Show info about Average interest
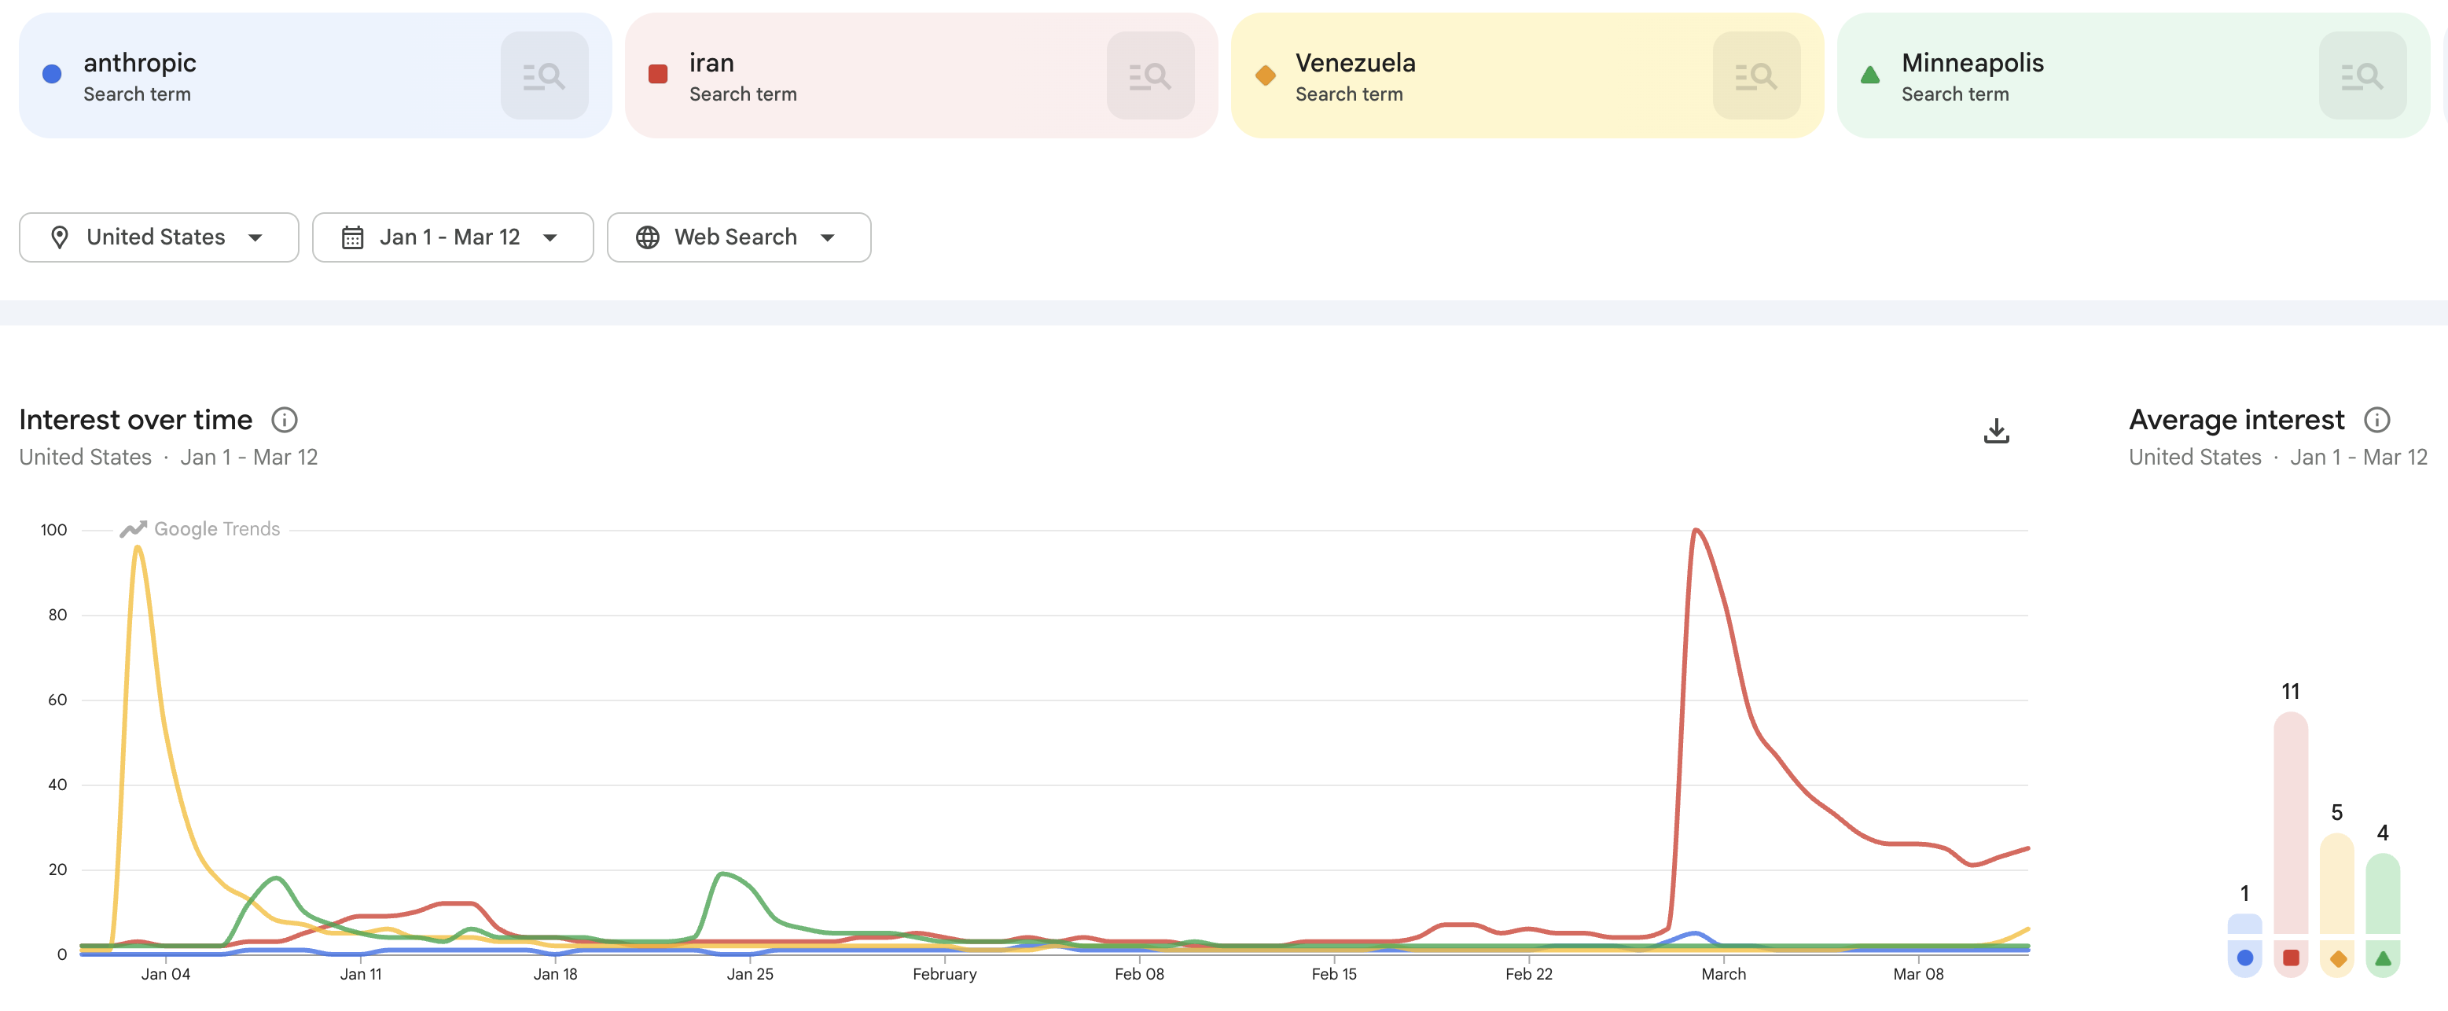Image resolution: width=2448 pixels, height=1011 pixels. point(2376,420)
